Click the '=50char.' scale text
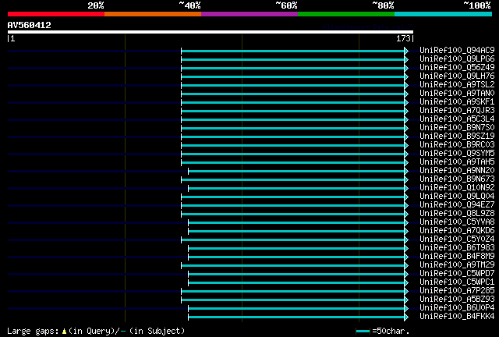The width and height of the screenshot is (499, 337). pyautogui.click(x=391, y=332)
